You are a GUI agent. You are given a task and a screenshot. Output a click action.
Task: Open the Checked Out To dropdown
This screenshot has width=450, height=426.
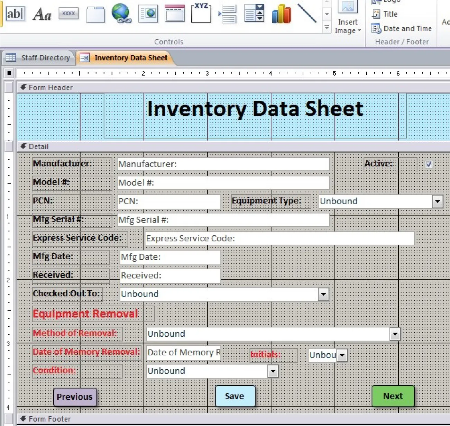pyautogui.click(x=323, y=294)
